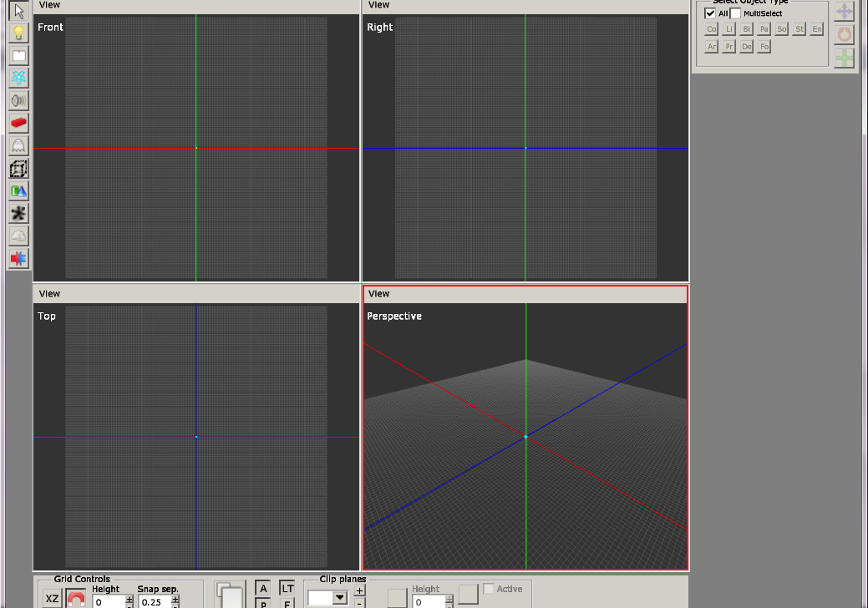Viewport: 868px width, 608px height.
Task: Select the arrow pointer selection tool
Action: coord(18,11)
